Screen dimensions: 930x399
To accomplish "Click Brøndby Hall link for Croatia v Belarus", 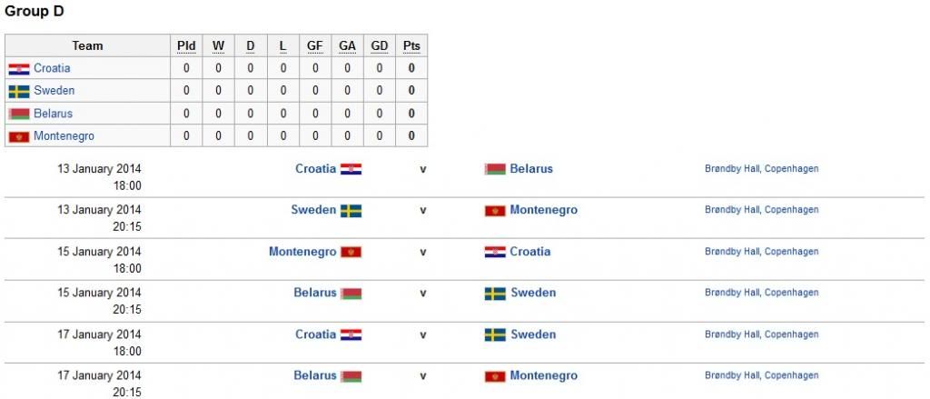I will coord(732,169).
